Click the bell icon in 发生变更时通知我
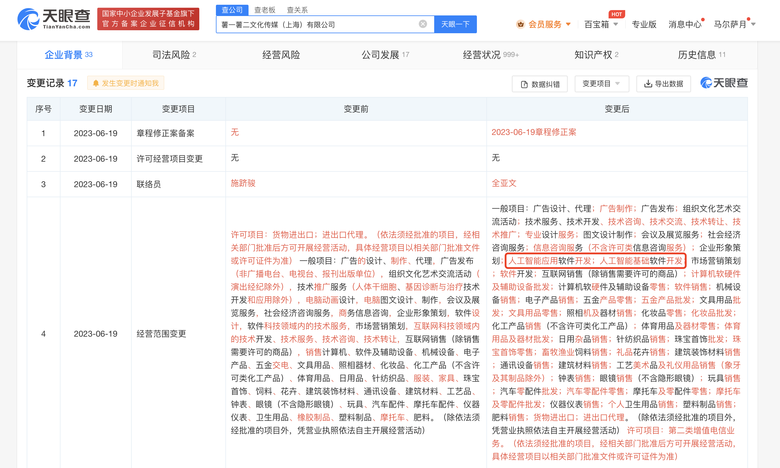This screenshot has width=780, height=468. coord(96,83)
